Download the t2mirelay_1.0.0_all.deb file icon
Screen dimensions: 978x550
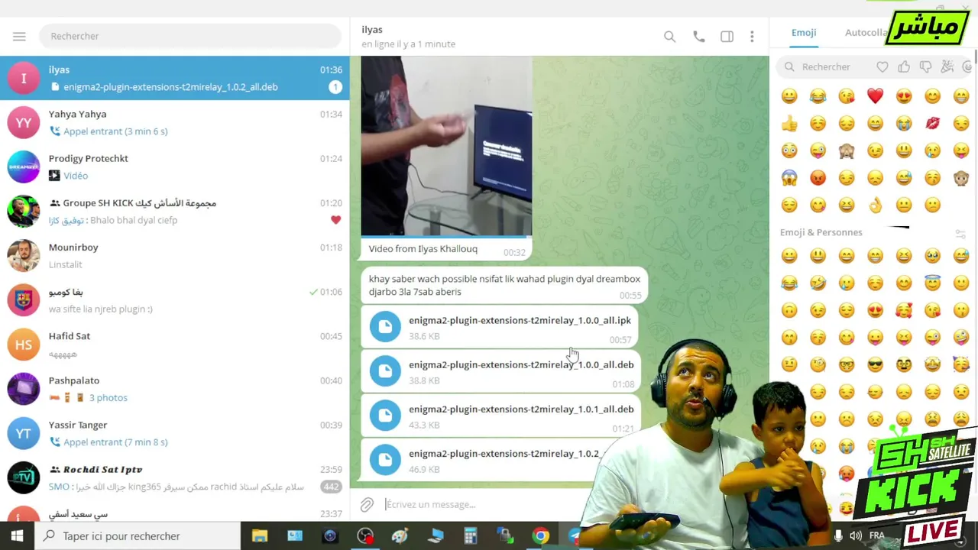385,371
